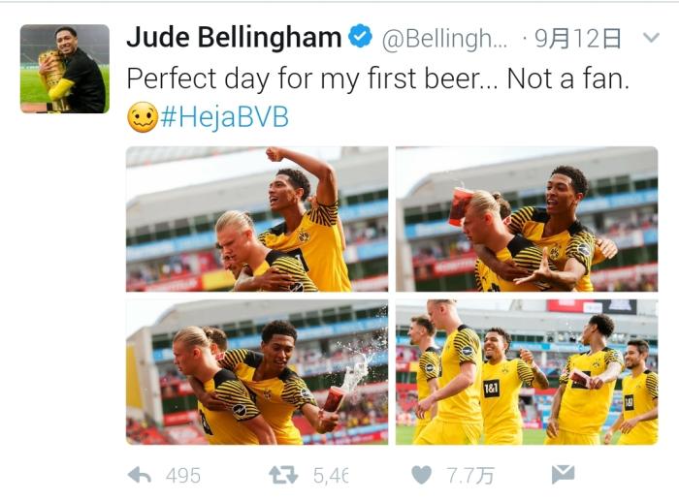Expand the tweet options chevron

[651, 38]
